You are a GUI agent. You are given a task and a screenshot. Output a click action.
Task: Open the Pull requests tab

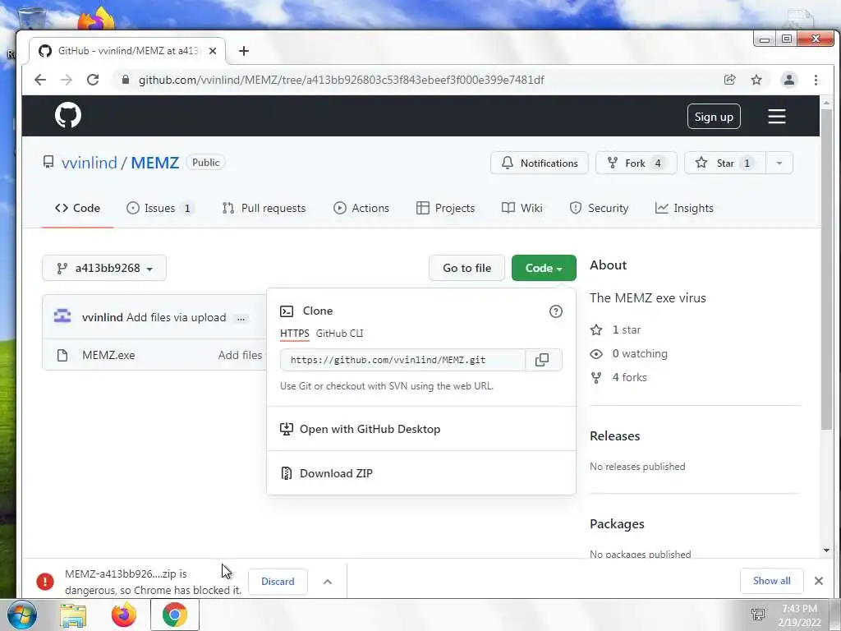(264, 208)
